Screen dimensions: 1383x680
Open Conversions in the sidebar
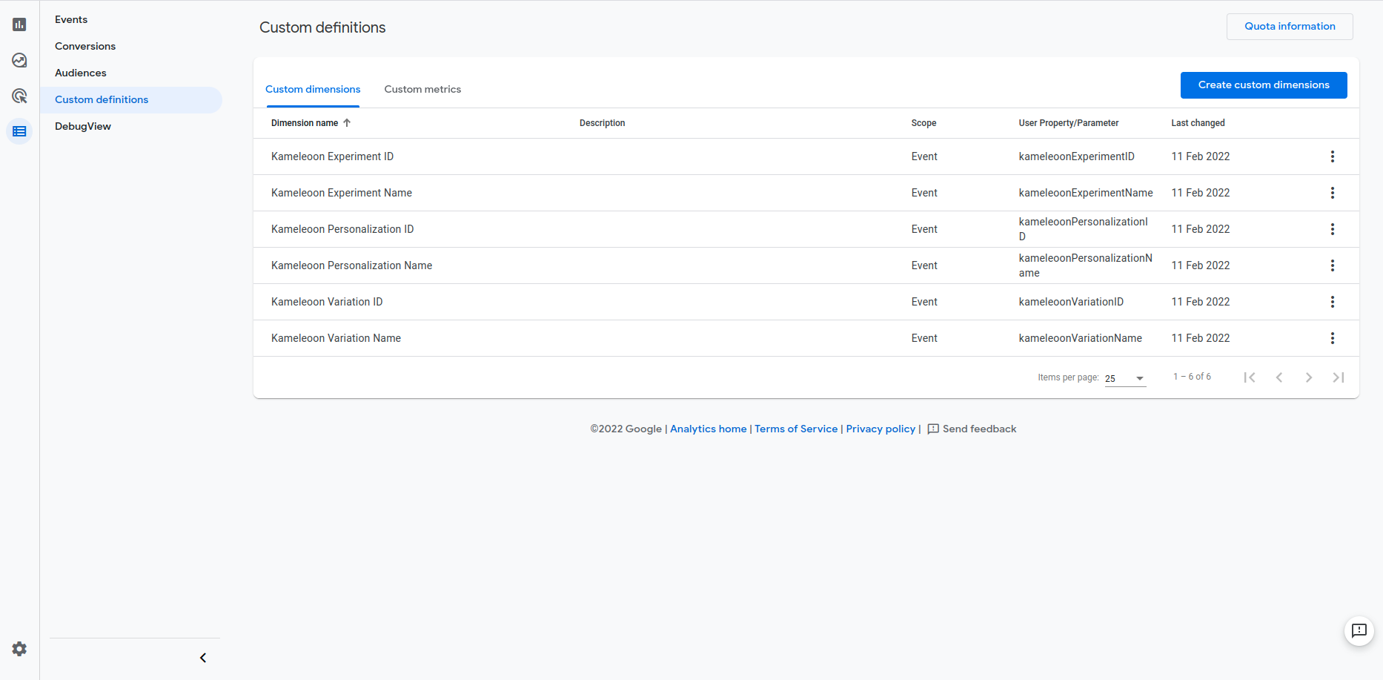[x=85, y=46]
